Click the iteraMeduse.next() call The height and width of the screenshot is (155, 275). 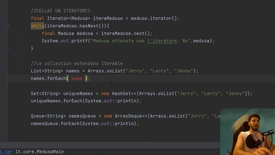tap(125, 34)
